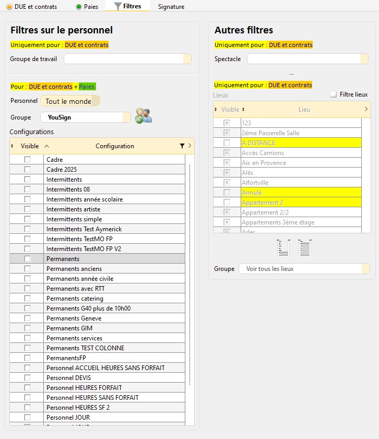Open the Personnel Tout le monde selector

click(70, 101)
